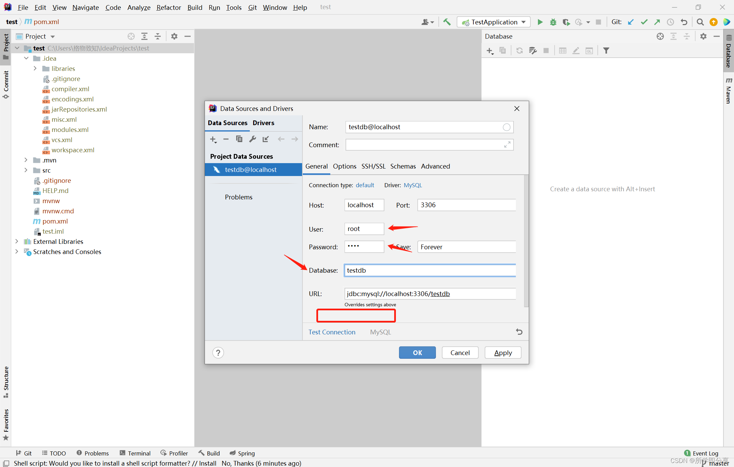Click the Test Connection link
This screenshot has width=734, height=467.
coord(332,332)
